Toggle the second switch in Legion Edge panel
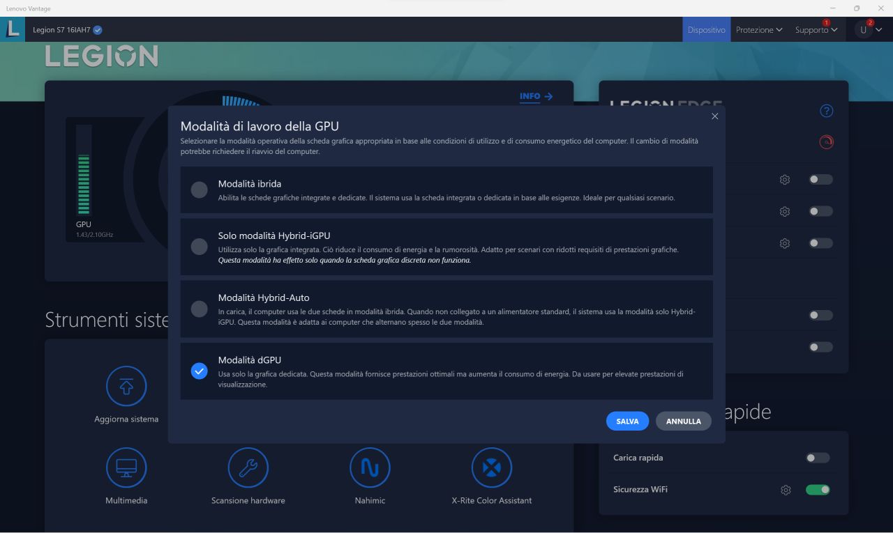The image size is (893, 533). pos(820,211)
